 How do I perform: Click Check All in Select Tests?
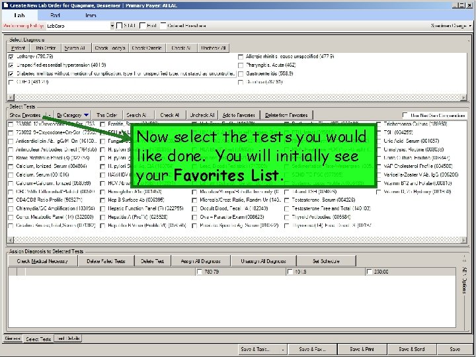point(170,115)
